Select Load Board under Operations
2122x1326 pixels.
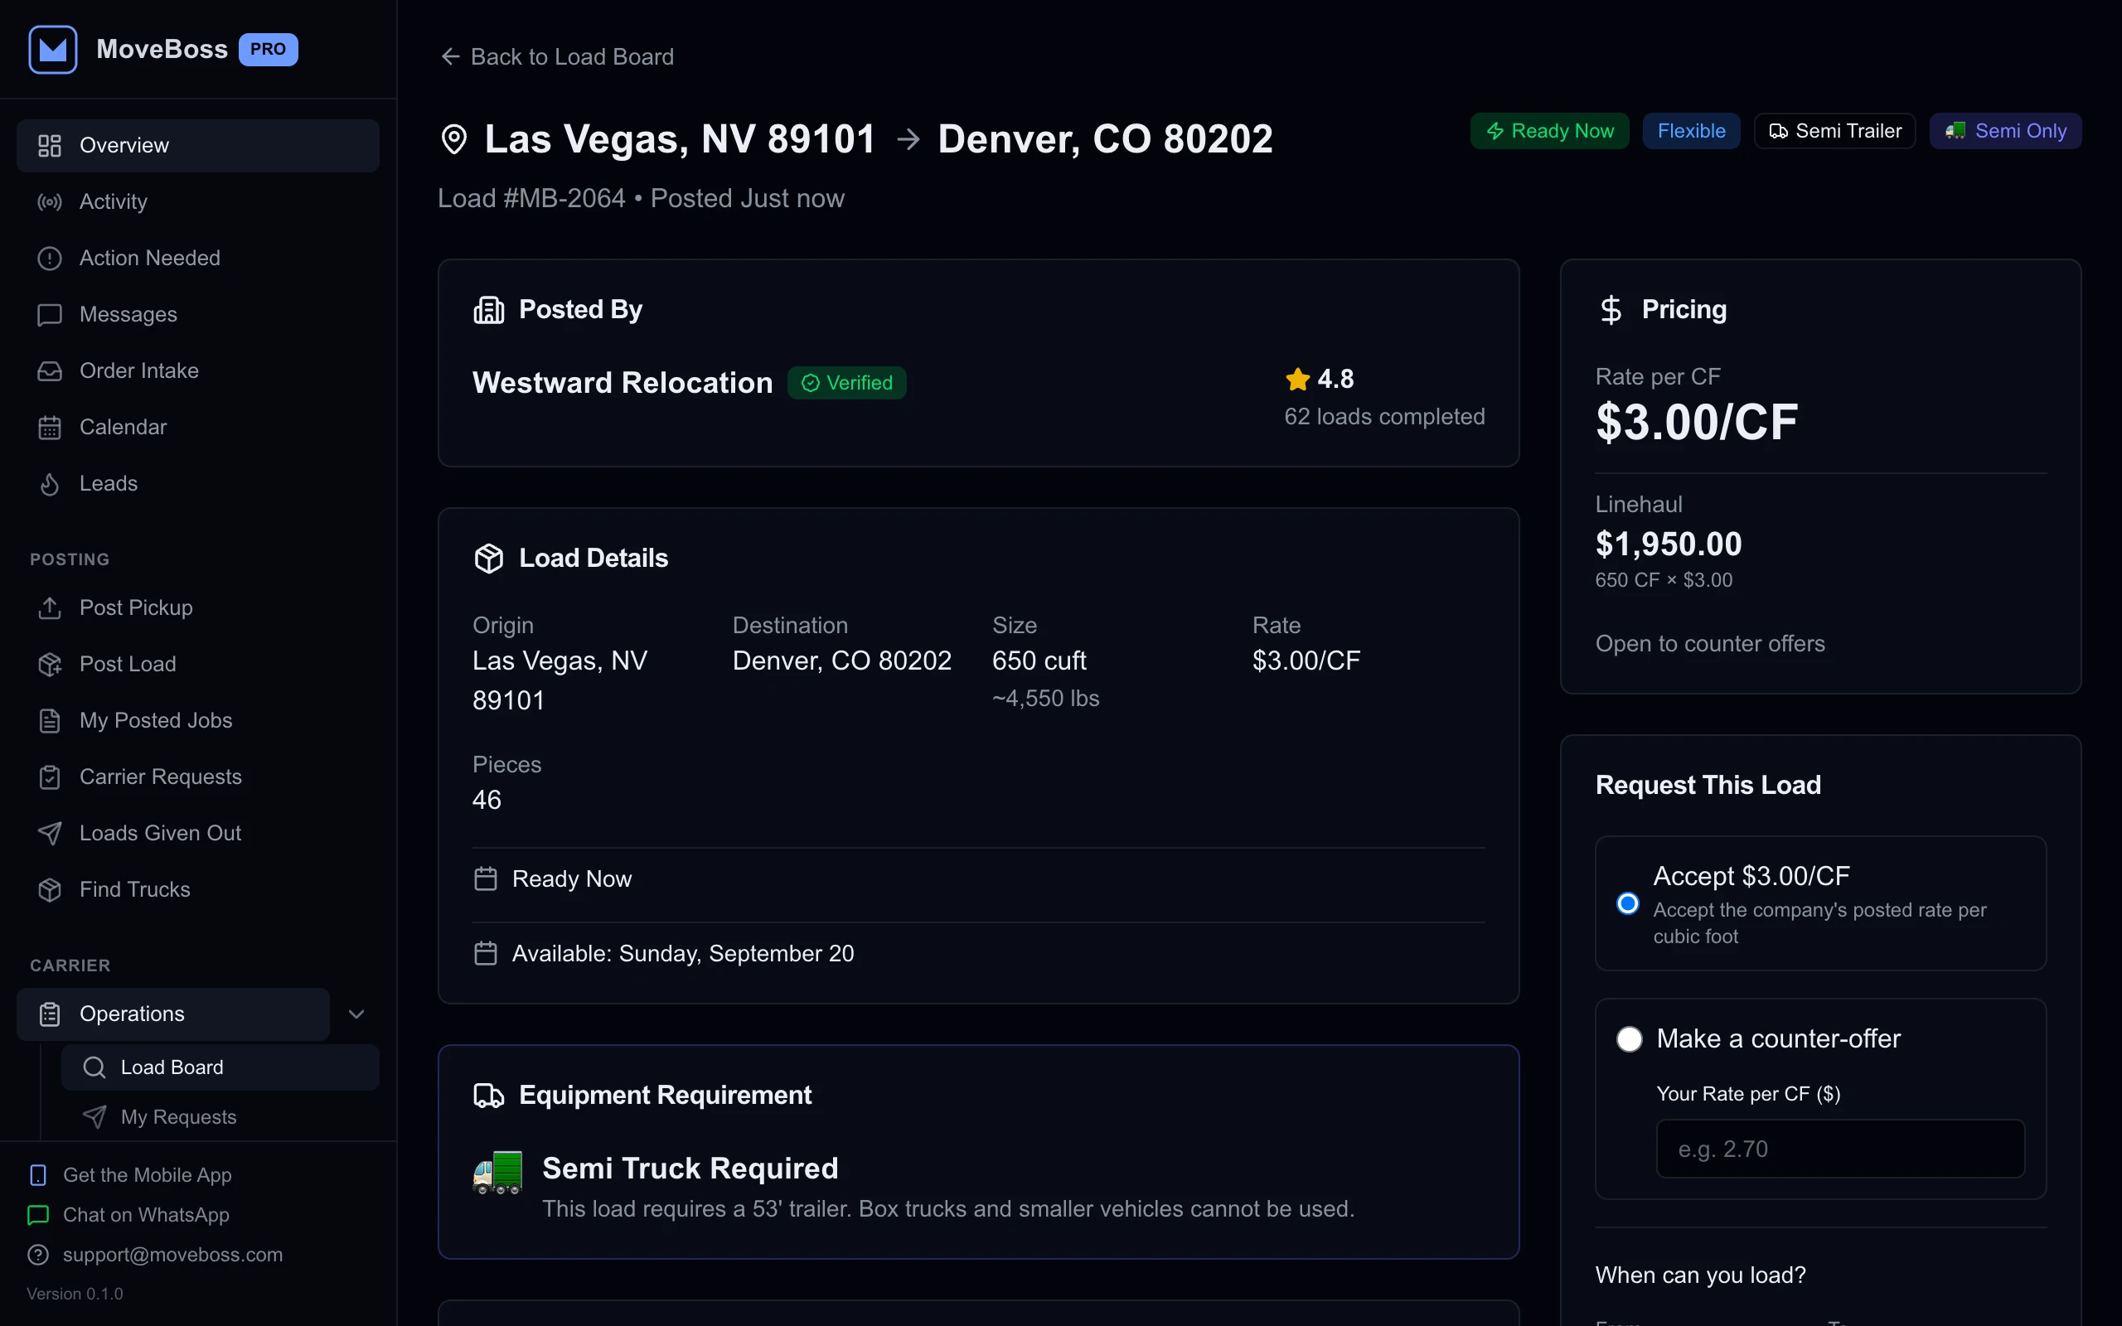[220, 1067]
